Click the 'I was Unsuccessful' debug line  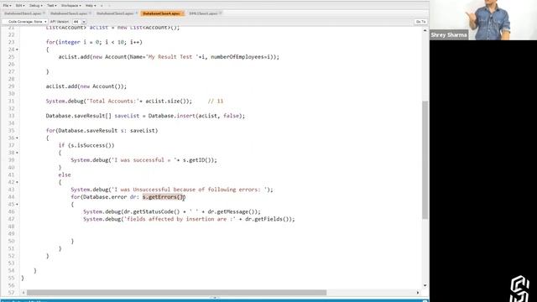click(x=172, y=190)
